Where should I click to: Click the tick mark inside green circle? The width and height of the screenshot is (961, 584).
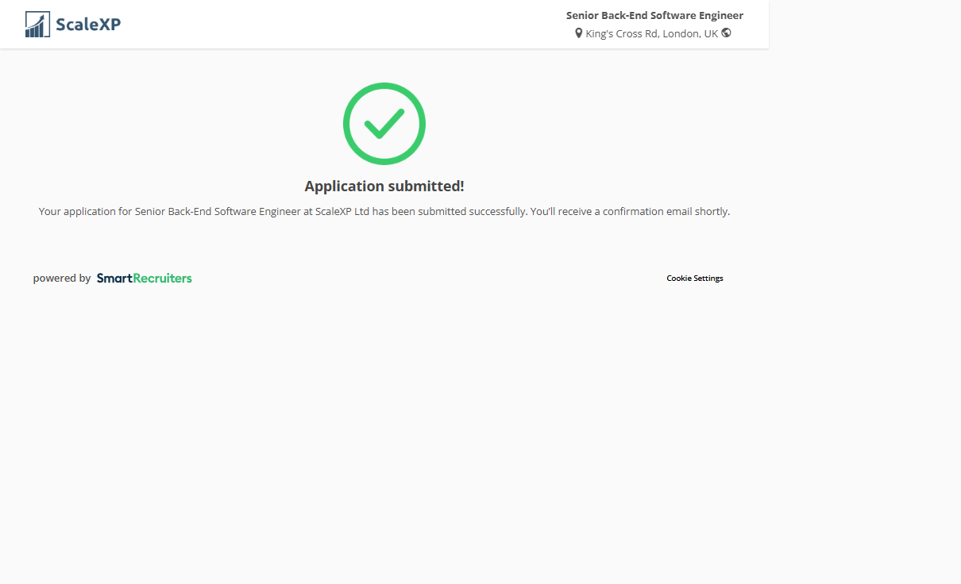[x=384, y=124]
